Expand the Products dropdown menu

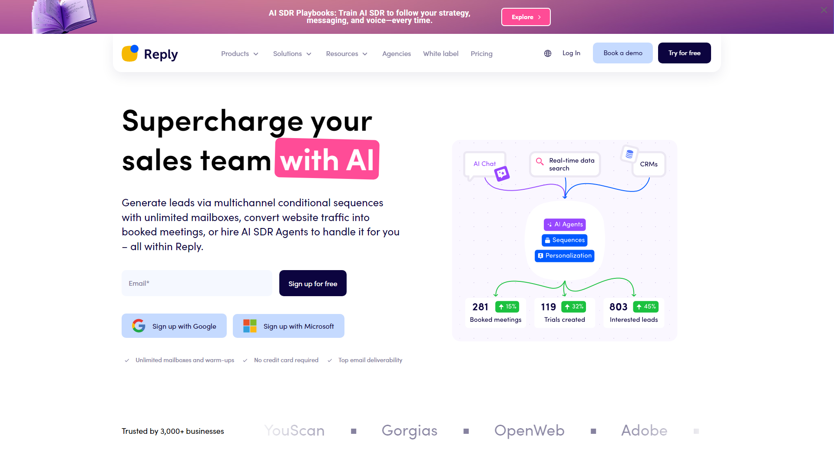[x=239, y=53]
